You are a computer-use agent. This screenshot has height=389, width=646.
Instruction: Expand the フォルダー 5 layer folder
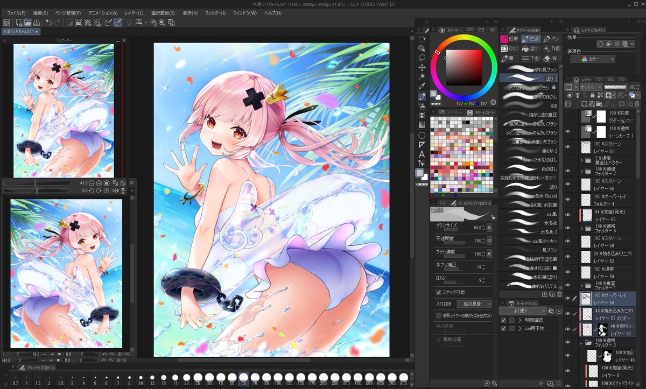[581, 228]
